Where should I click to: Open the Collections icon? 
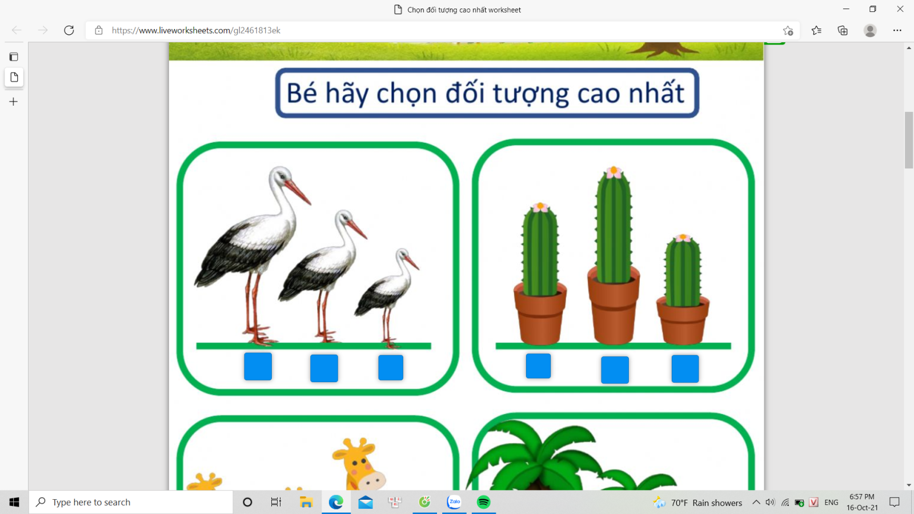[x=843, y=30]
